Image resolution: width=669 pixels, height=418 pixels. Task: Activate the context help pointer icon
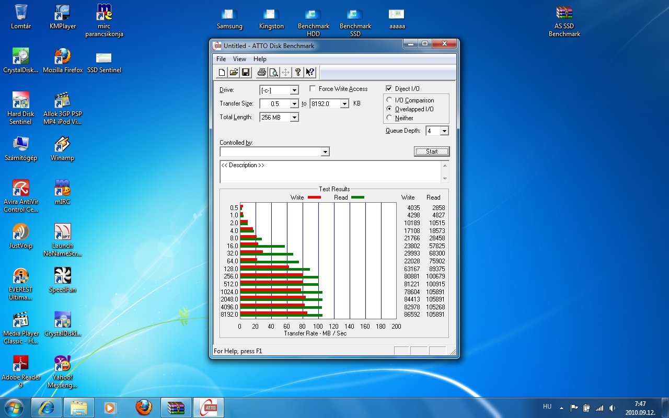point(310,73)
